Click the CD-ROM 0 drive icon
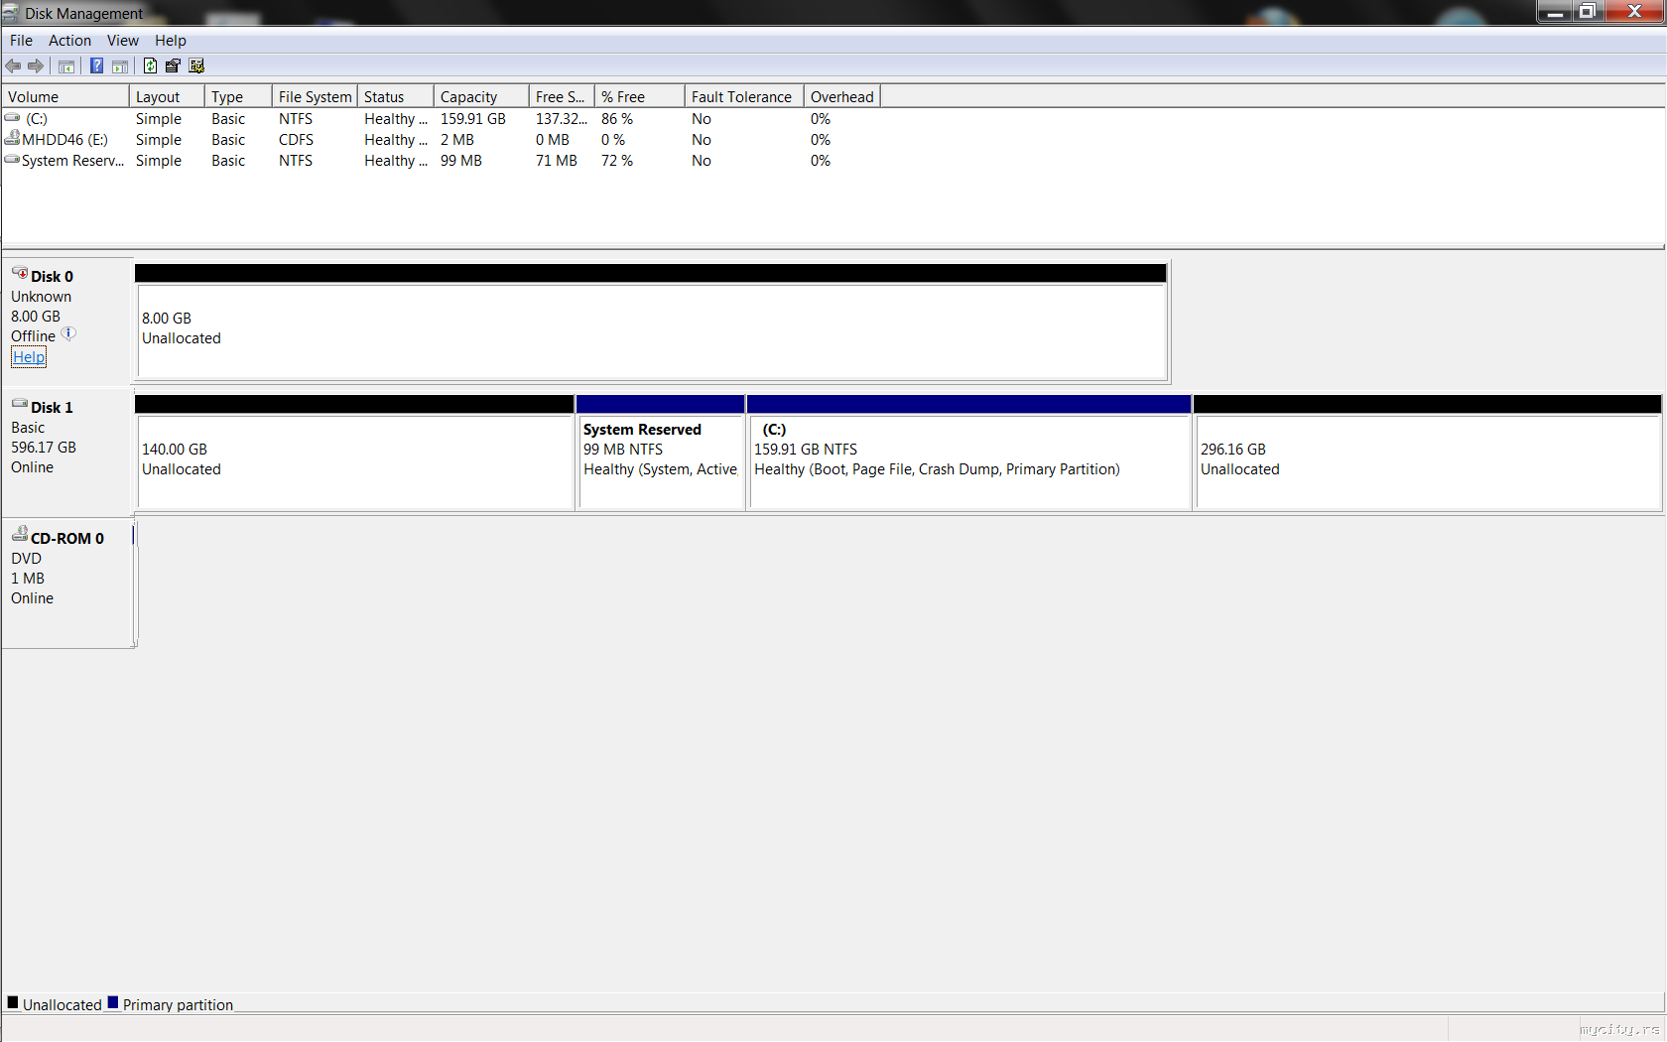This screenshot has width=1667, height=1042. [20, 534]
